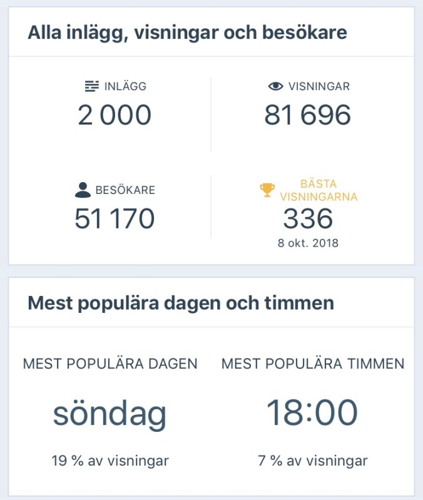Image resolution: width=423 pixels, height=500 pixels.
Task: Select the 'Alla inlägg, visningar och besökare' heading
Action: pos(187,33)
